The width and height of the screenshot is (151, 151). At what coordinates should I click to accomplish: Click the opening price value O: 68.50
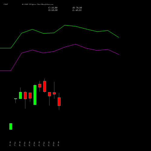53,10
